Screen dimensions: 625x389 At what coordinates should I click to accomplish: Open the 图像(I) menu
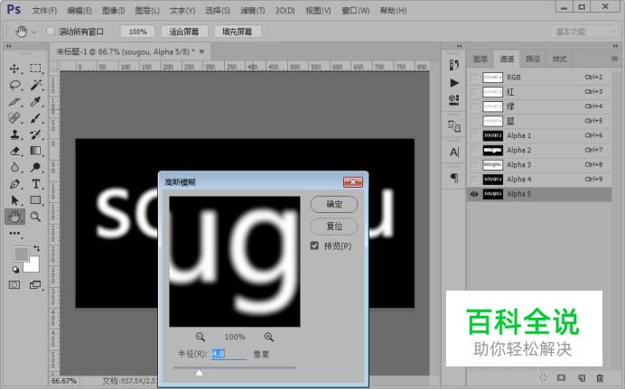coord(113,11)
